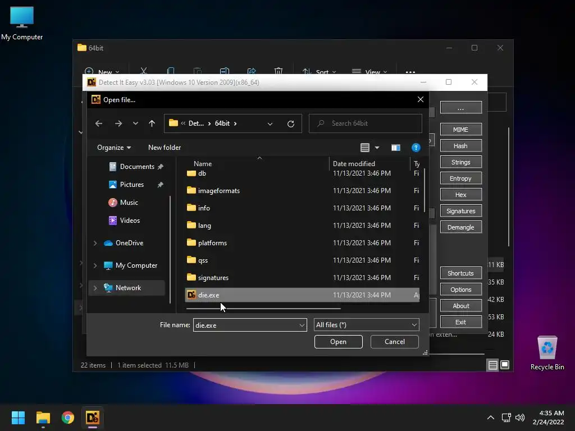
Task: Go back with the left arrow in Open file dialog
Action: click(x=99, y=123)
